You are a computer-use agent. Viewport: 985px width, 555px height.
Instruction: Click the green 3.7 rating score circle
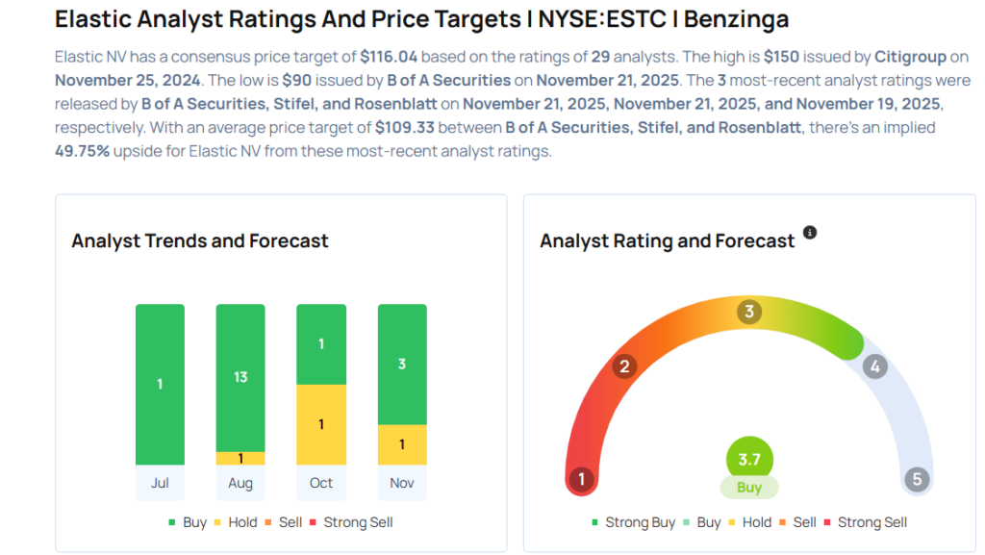coord(749,460)
